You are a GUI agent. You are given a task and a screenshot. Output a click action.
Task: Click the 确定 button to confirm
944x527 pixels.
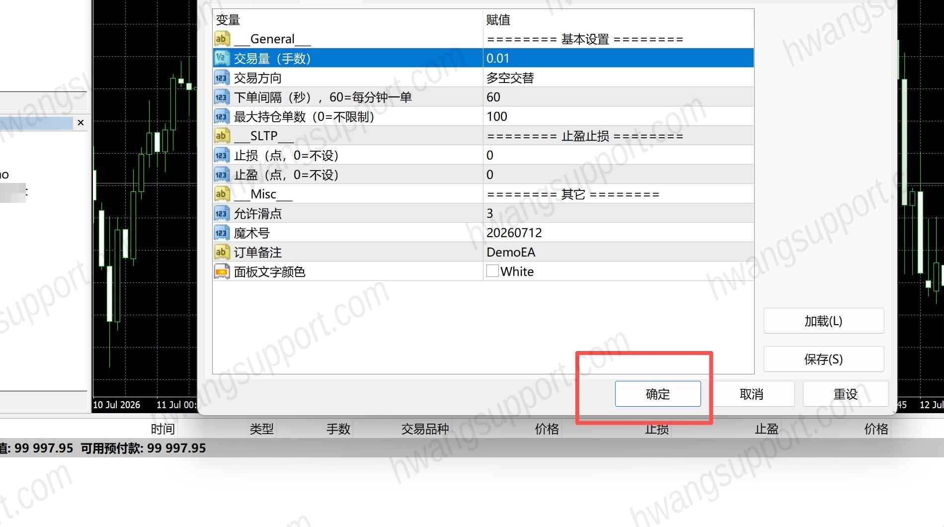658,394
